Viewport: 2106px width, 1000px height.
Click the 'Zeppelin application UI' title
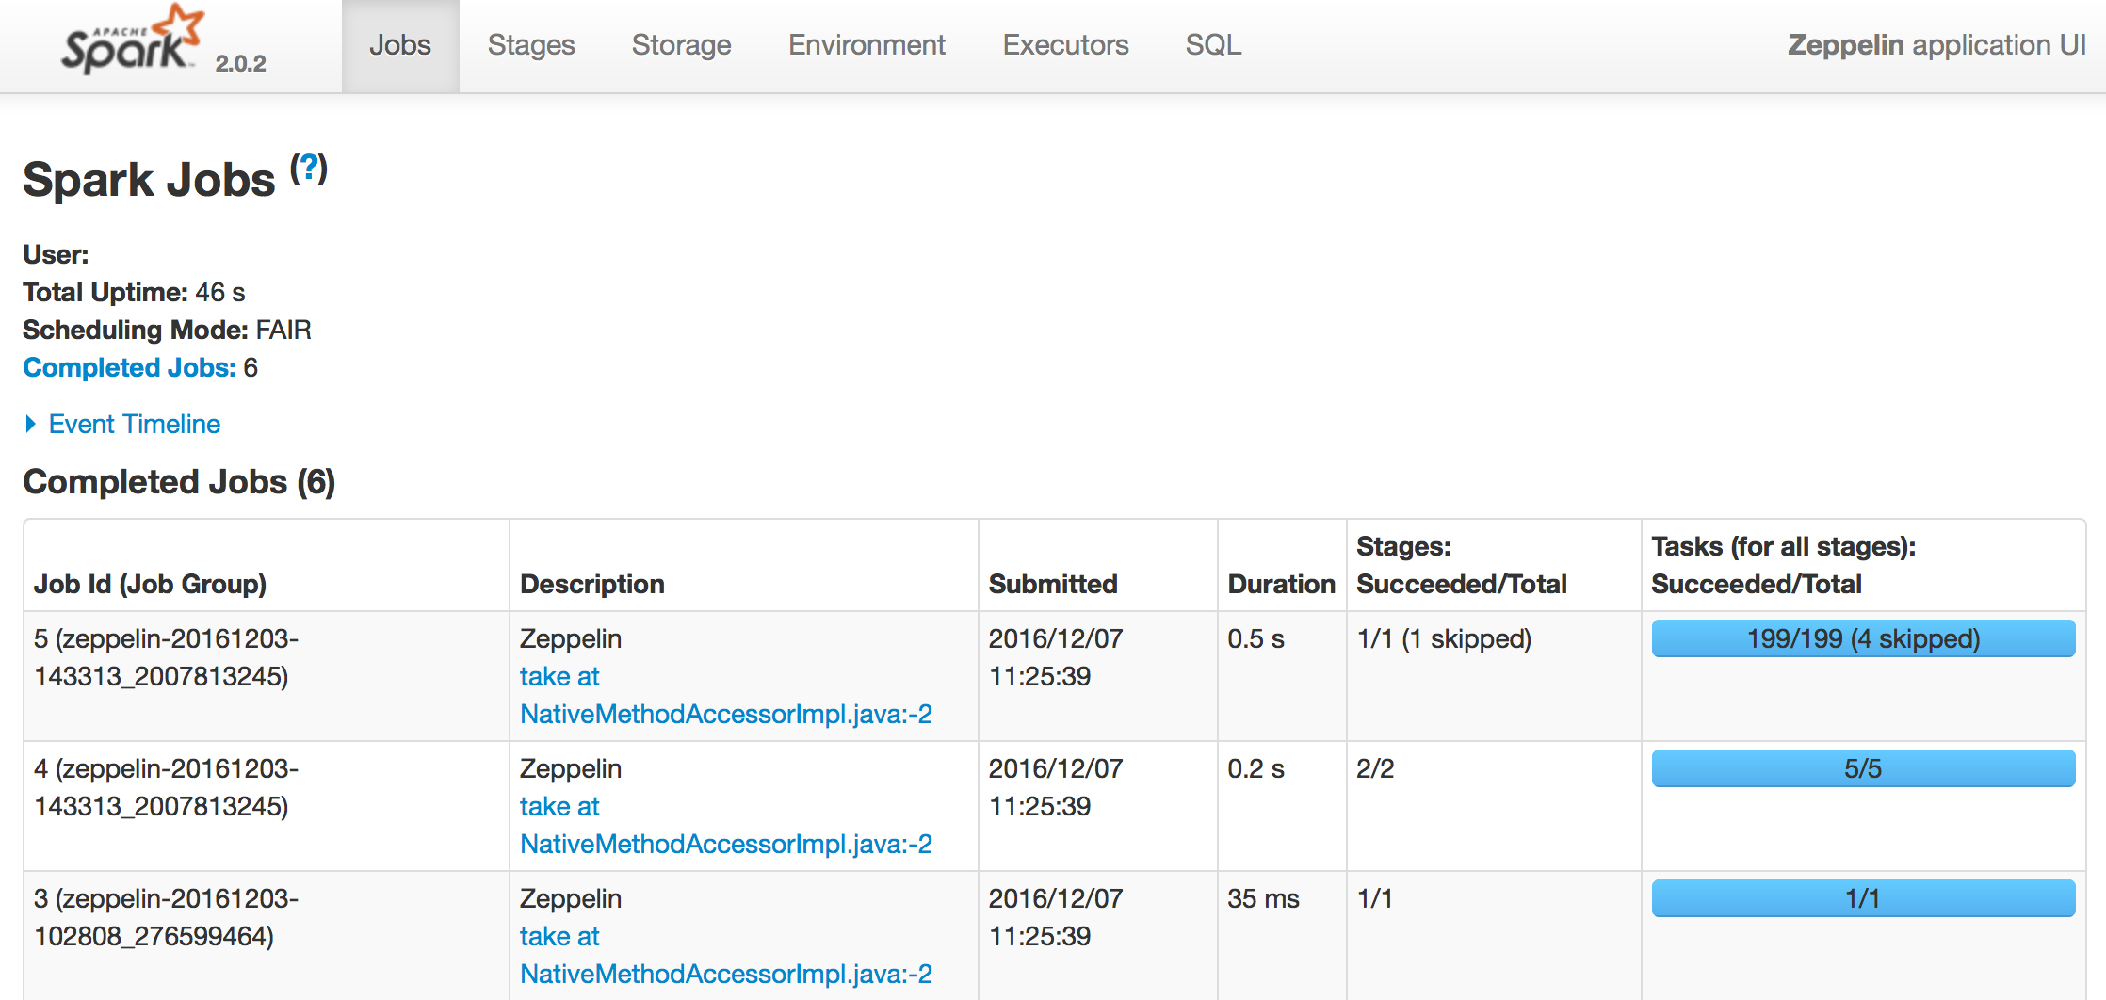pyautogui.click(x=1936, y=45)
